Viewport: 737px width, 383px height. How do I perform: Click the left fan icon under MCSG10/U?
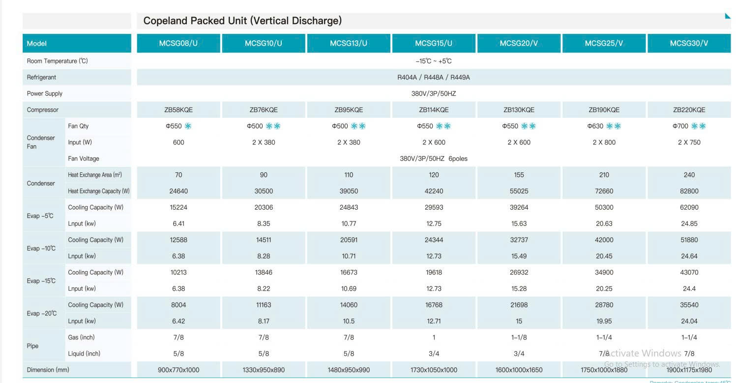coord(269,126)
